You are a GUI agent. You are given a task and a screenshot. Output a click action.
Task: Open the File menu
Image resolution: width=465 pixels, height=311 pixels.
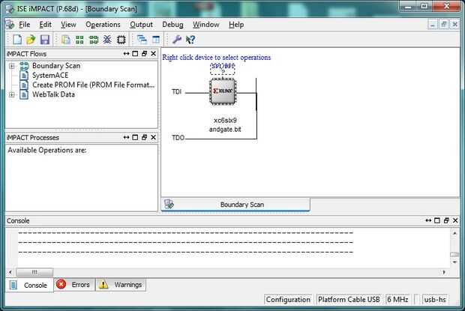click(24, 25)
